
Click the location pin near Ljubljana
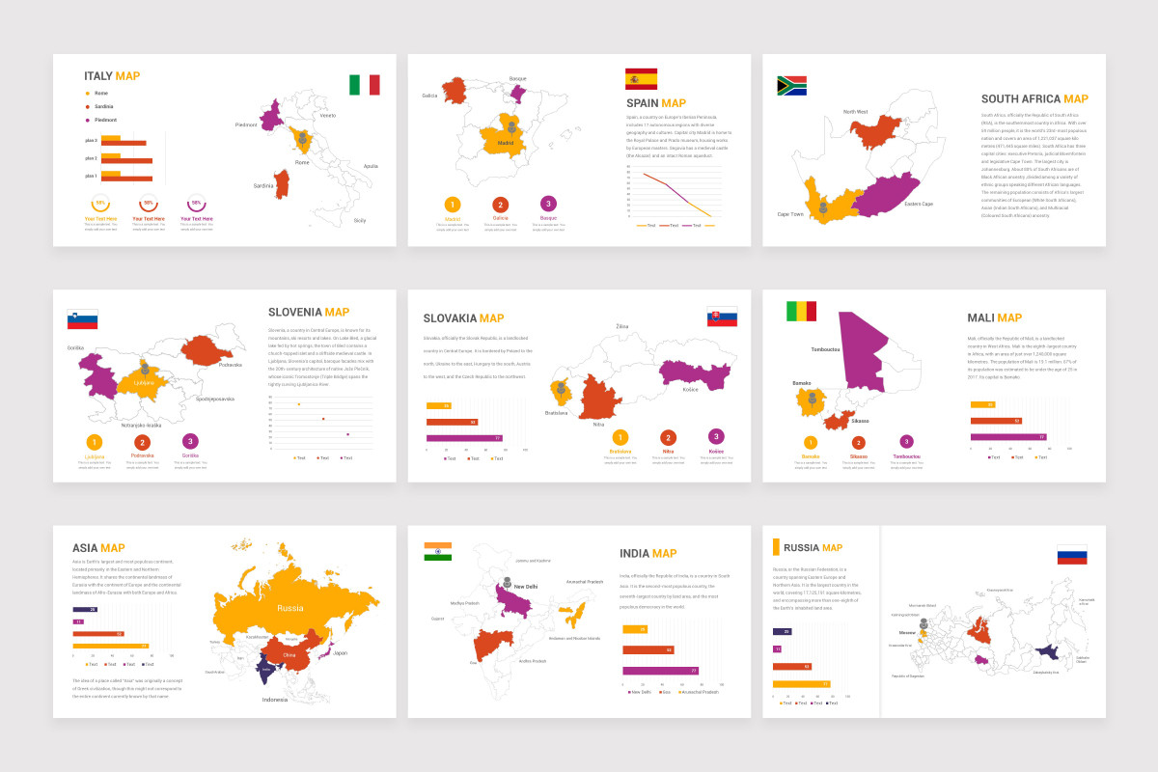pos(143,368)
